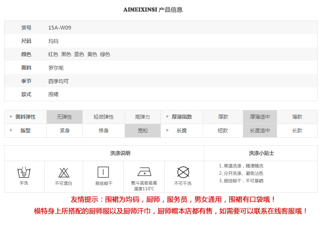
Task: Click the color option 黑色
Action: tap(66, 55)
